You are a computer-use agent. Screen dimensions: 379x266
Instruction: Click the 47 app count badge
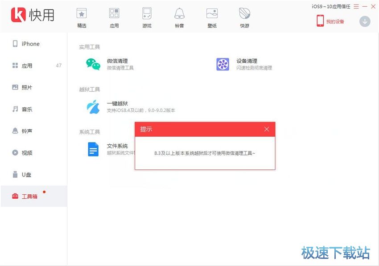58,65
